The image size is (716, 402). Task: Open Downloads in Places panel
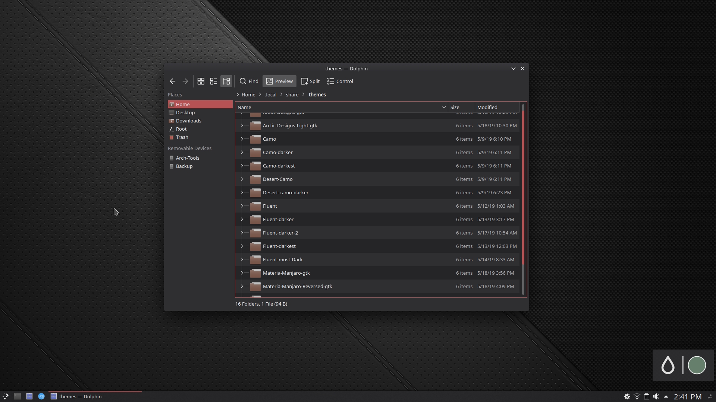tap(200, 121)
